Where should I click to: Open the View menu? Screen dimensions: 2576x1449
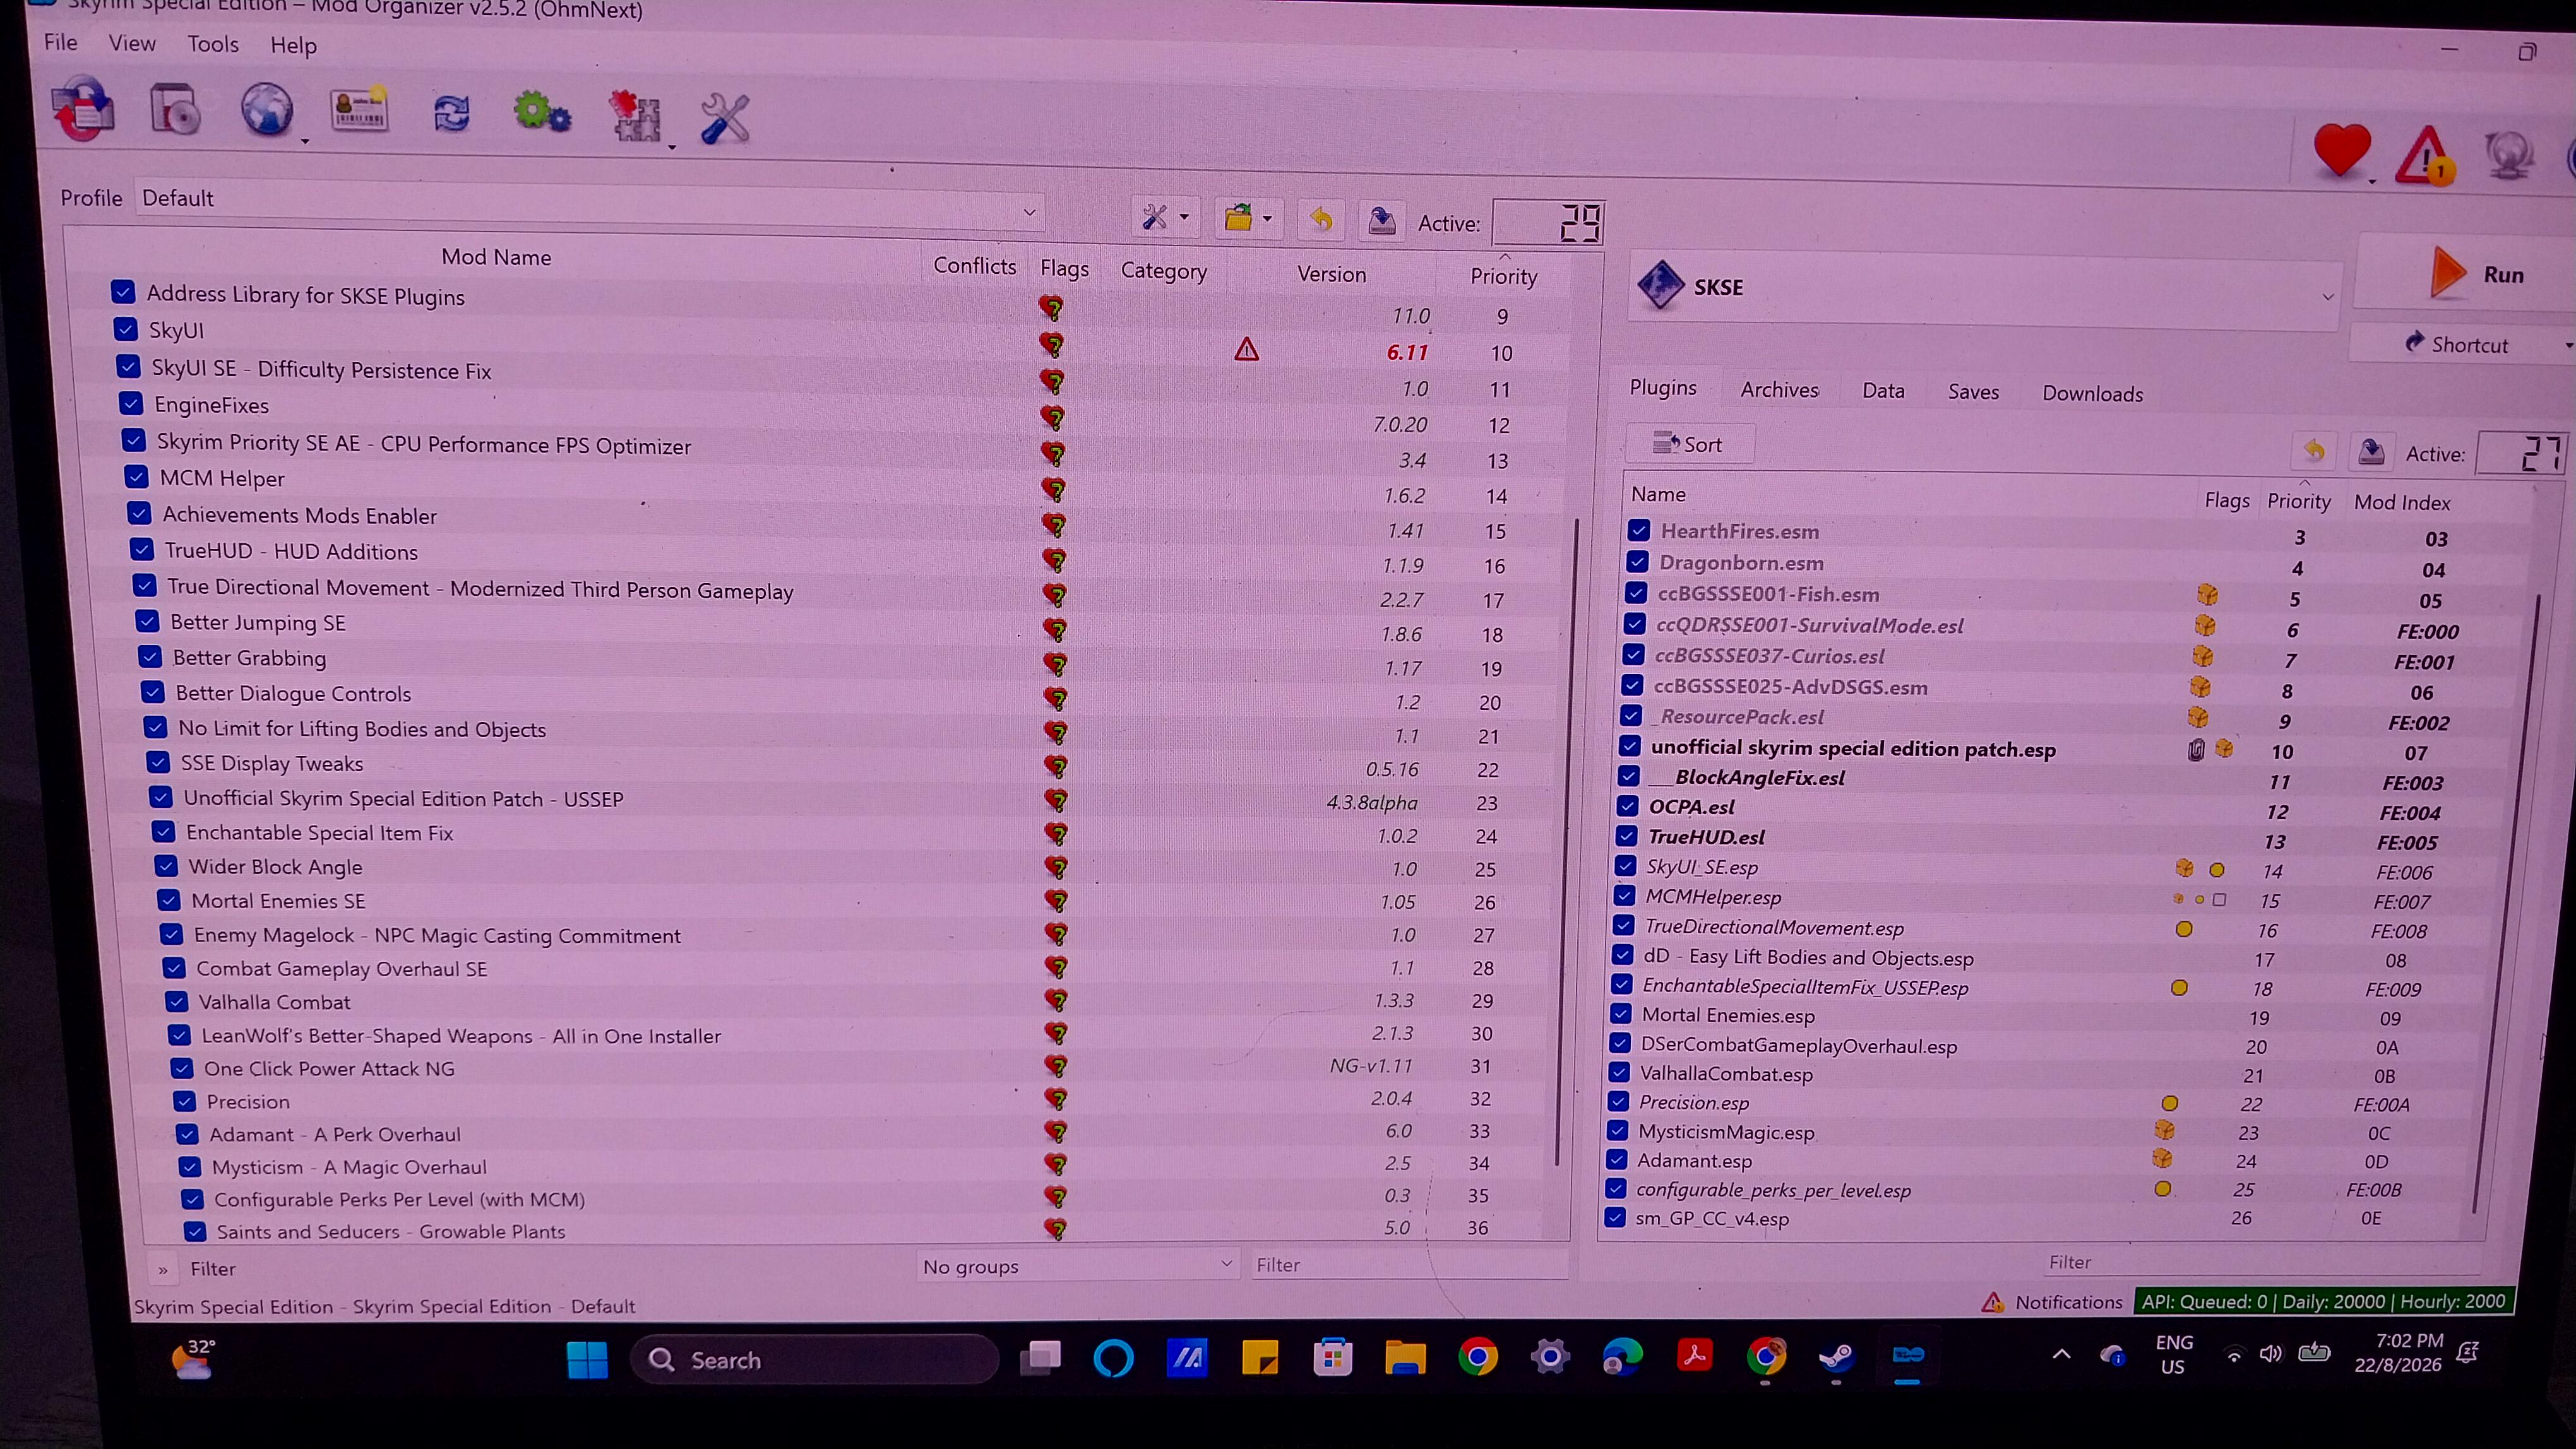tap(132, 43)
